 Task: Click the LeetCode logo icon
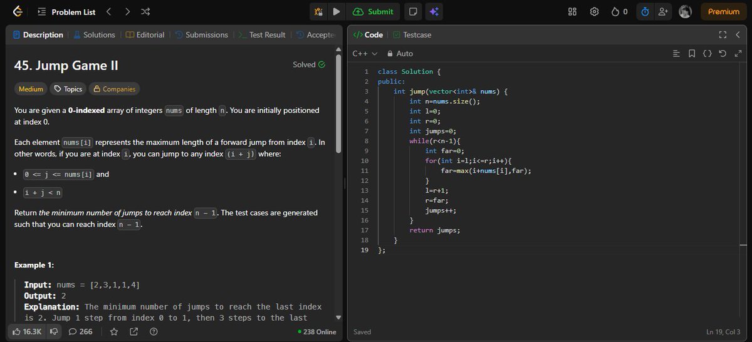17,11
